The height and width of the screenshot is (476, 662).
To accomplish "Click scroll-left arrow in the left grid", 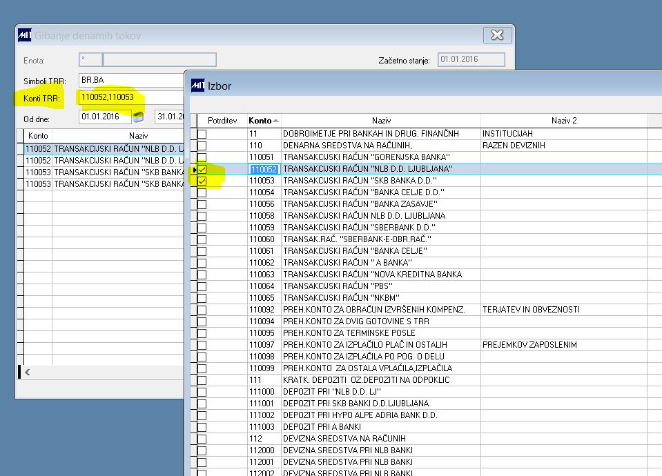I will (28, 372).
